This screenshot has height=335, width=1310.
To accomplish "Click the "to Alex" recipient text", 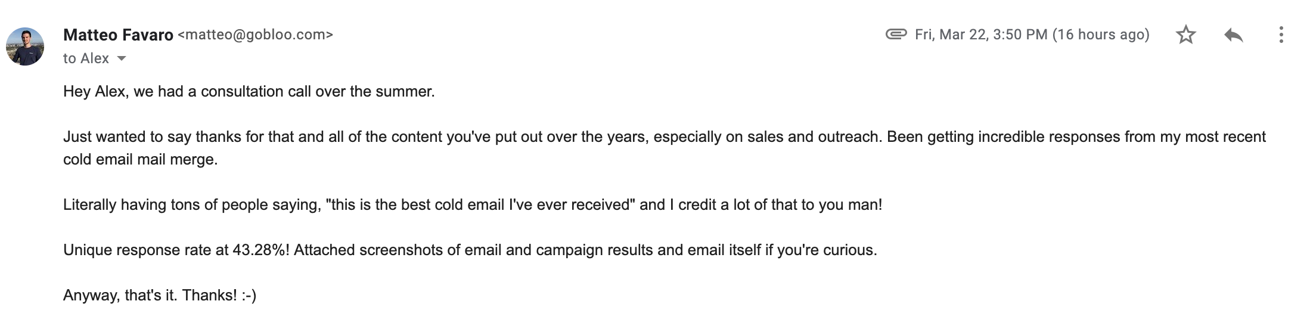I will point(86,58).
